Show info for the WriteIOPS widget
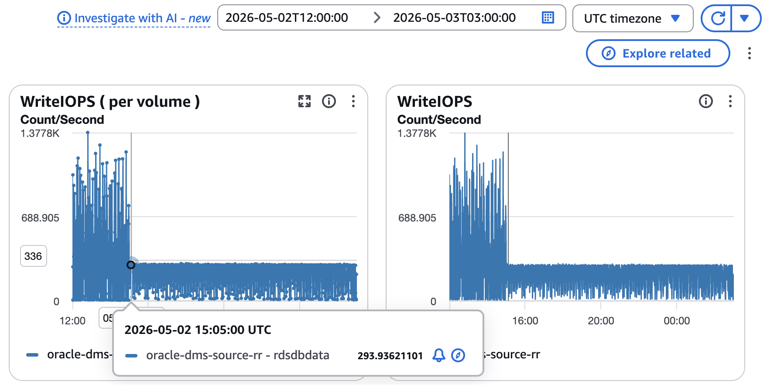The width and height of the screenshot is (767, 388). (x=706, y=101)
